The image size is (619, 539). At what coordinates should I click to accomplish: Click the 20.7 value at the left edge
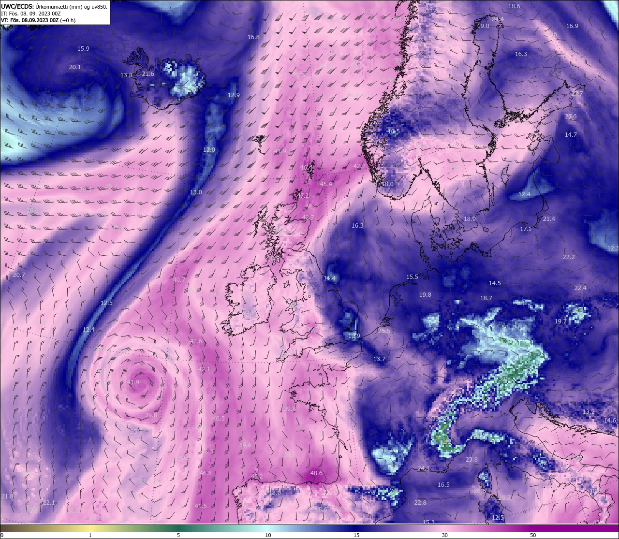[x=19, y=275]
